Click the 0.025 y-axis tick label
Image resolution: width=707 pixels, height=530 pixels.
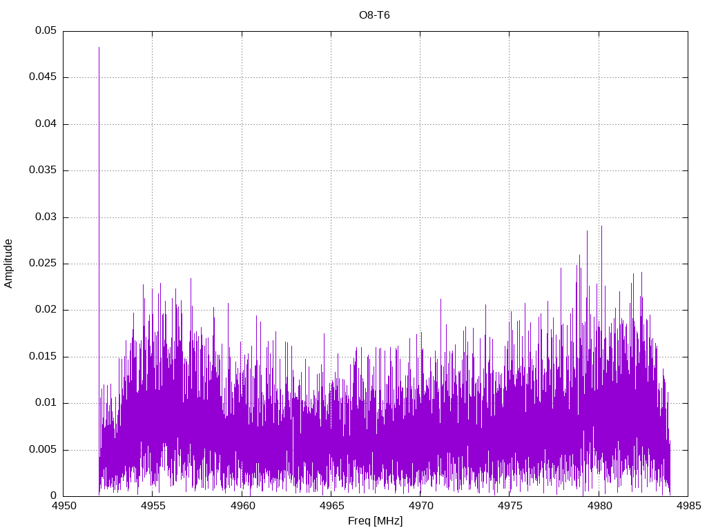[43, 264]
